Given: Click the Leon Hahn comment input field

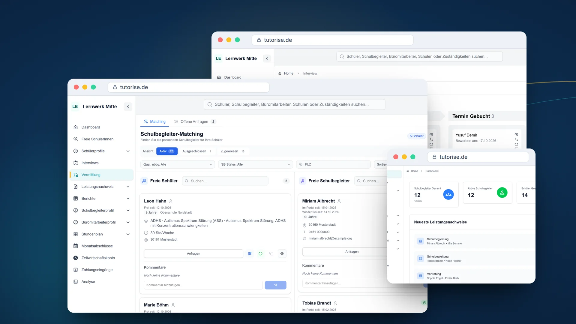Looking at the screenshot, I should click(203, 285).
